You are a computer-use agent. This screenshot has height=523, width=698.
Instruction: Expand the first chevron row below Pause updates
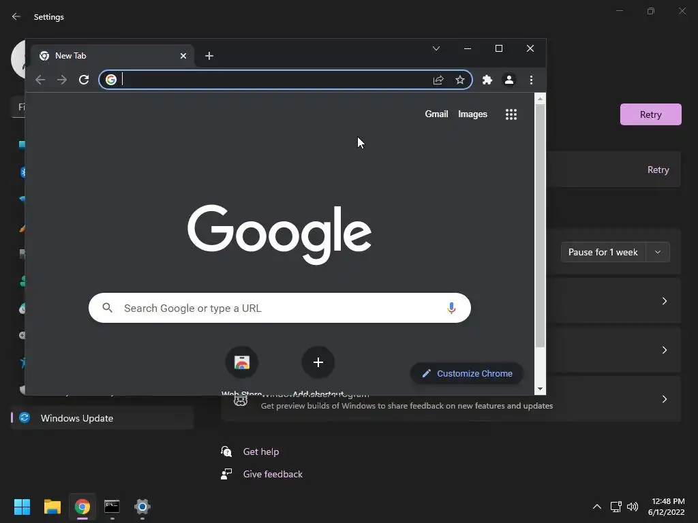[x=664, y=301]
